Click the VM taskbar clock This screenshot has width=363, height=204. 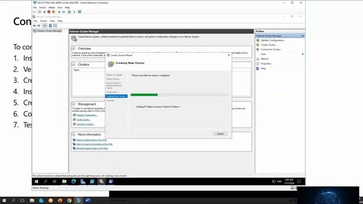tap(289, 181)
